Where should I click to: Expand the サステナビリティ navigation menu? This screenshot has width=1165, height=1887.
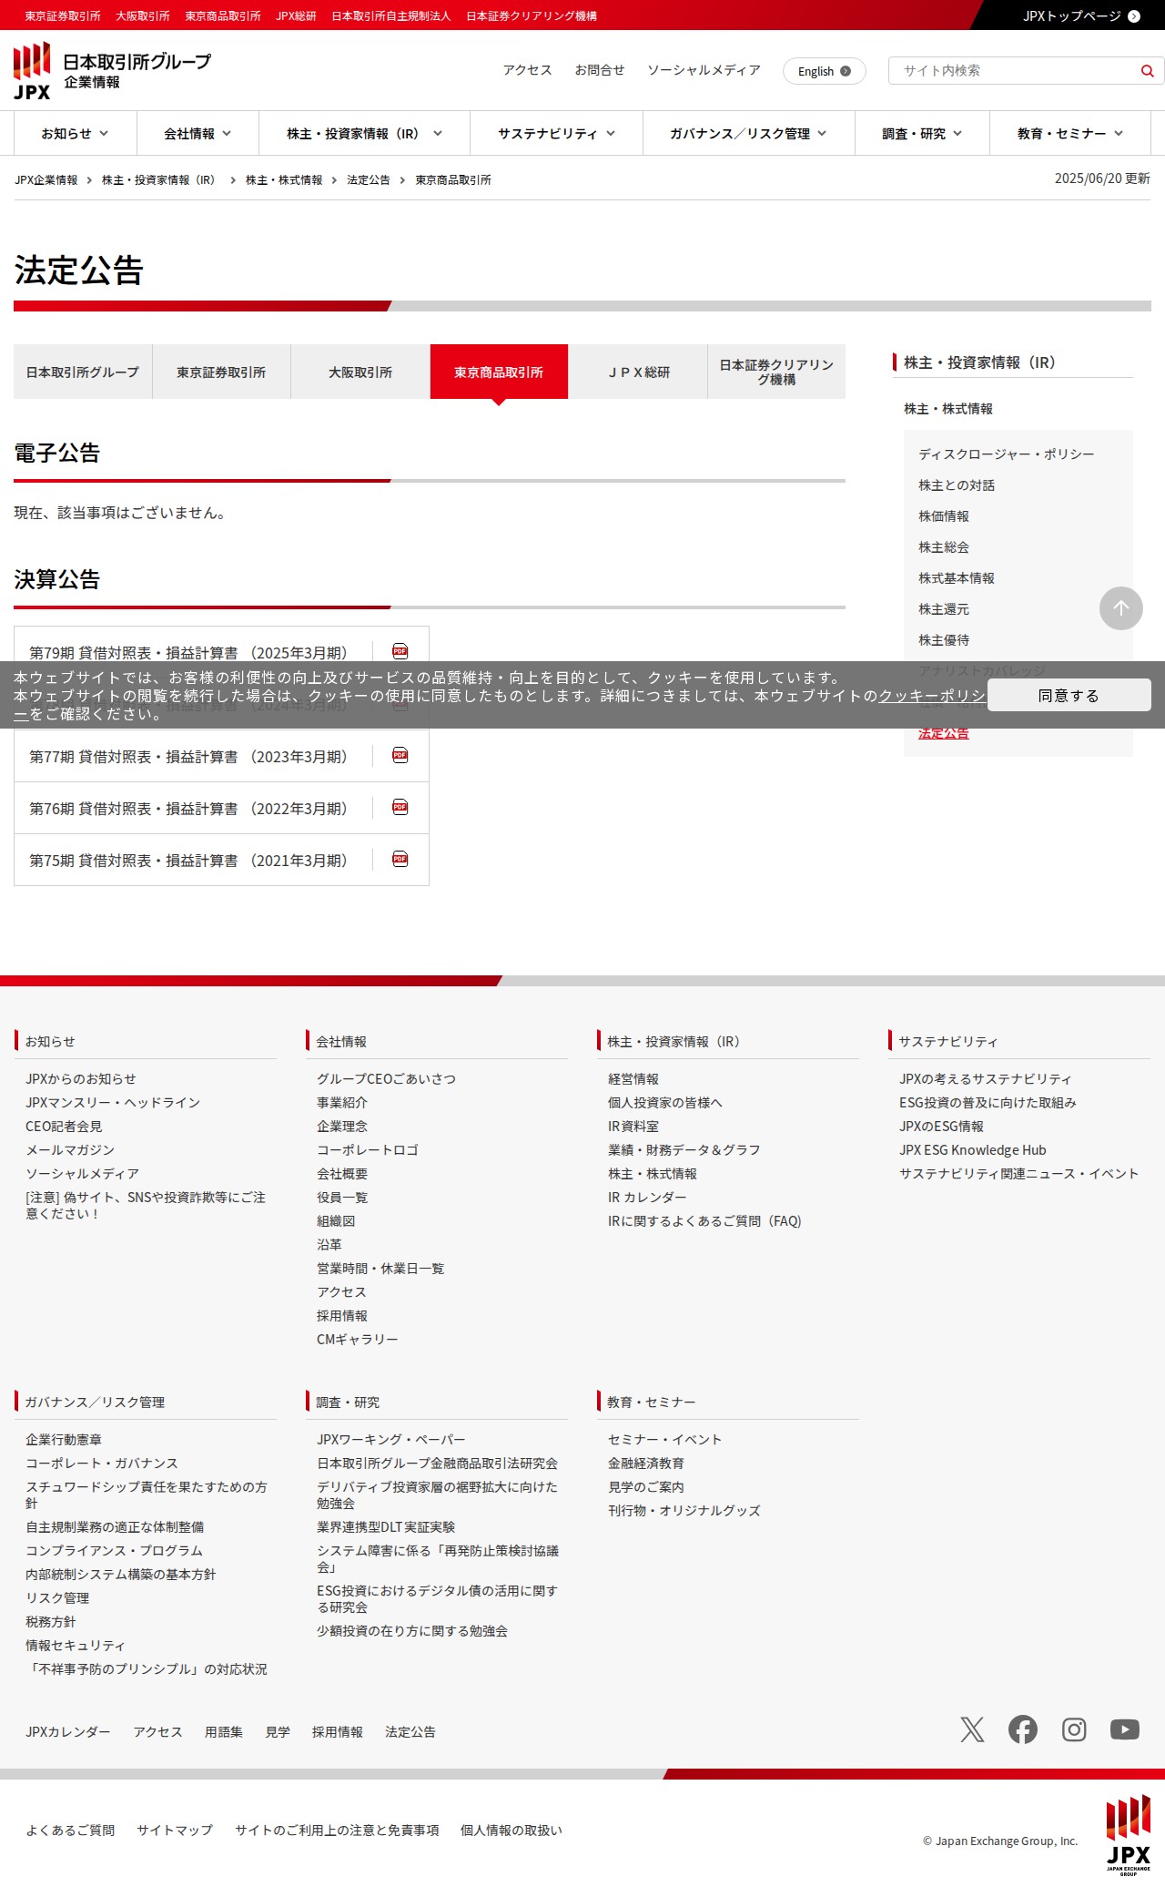tap(556, 134)
